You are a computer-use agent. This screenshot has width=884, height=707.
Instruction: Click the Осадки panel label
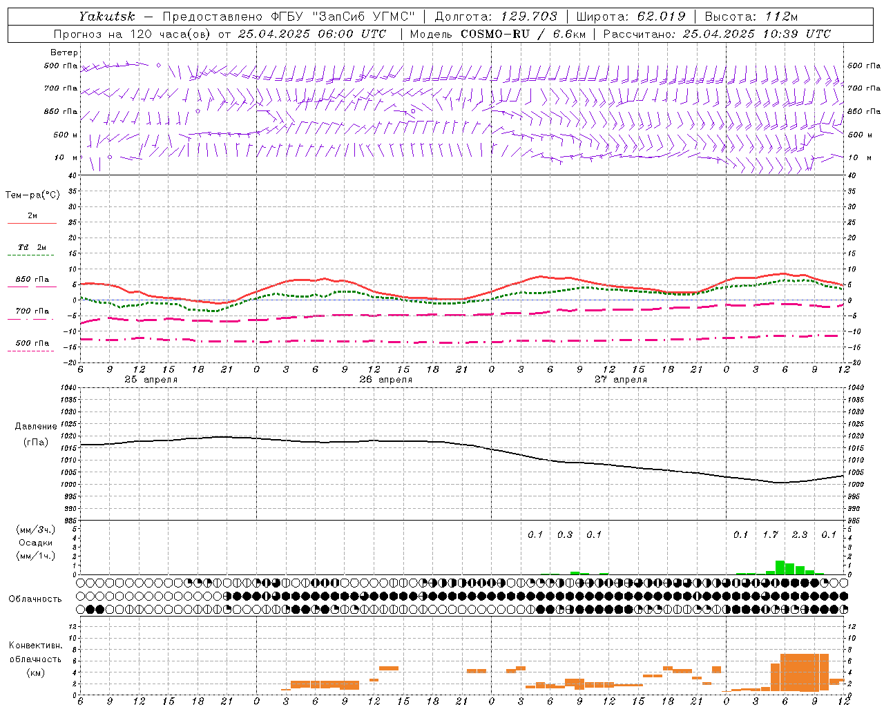pos(36,543)
